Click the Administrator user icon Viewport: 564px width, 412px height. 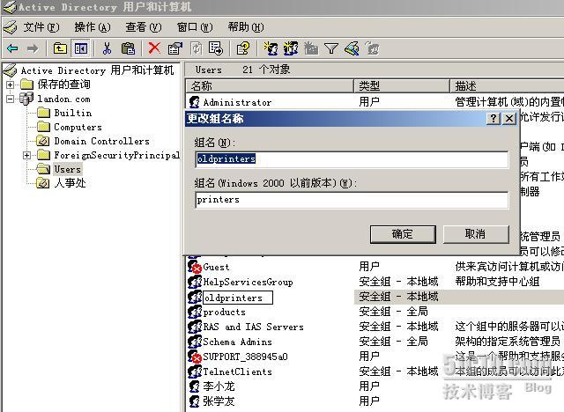tap(195, 102)
